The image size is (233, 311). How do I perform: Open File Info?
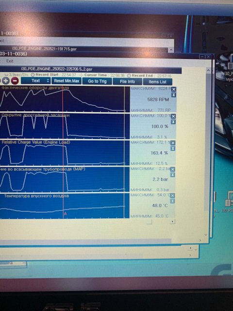click(x=127, y=82)
